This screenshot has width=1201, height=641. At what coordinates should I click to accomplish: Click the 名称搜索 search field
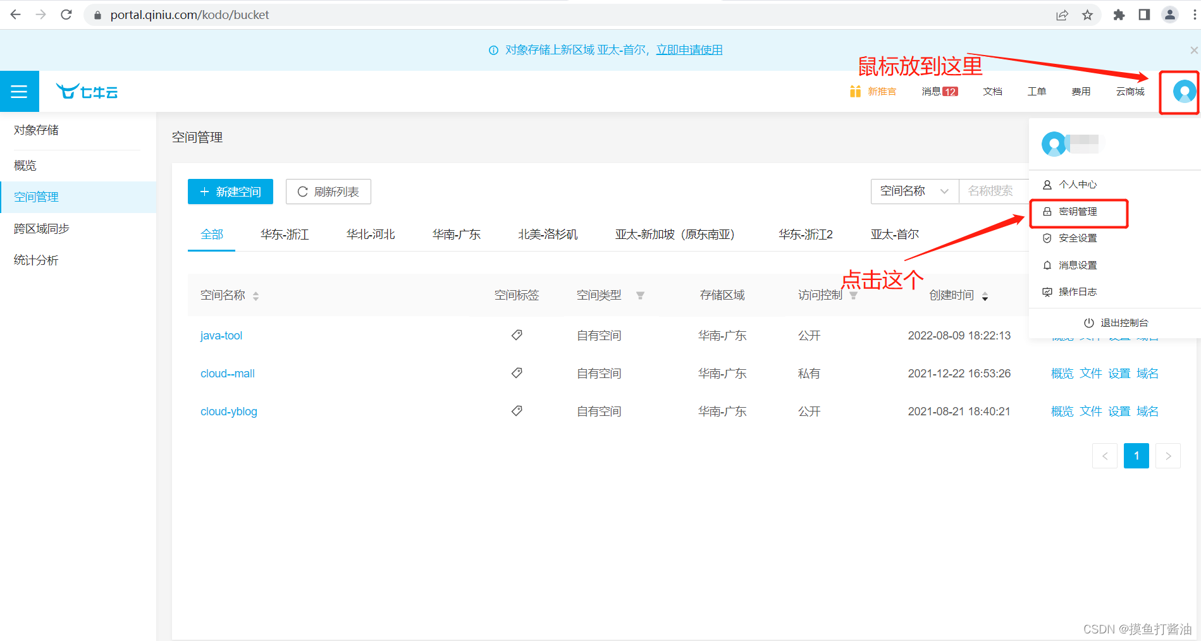[x=994, y=191]
